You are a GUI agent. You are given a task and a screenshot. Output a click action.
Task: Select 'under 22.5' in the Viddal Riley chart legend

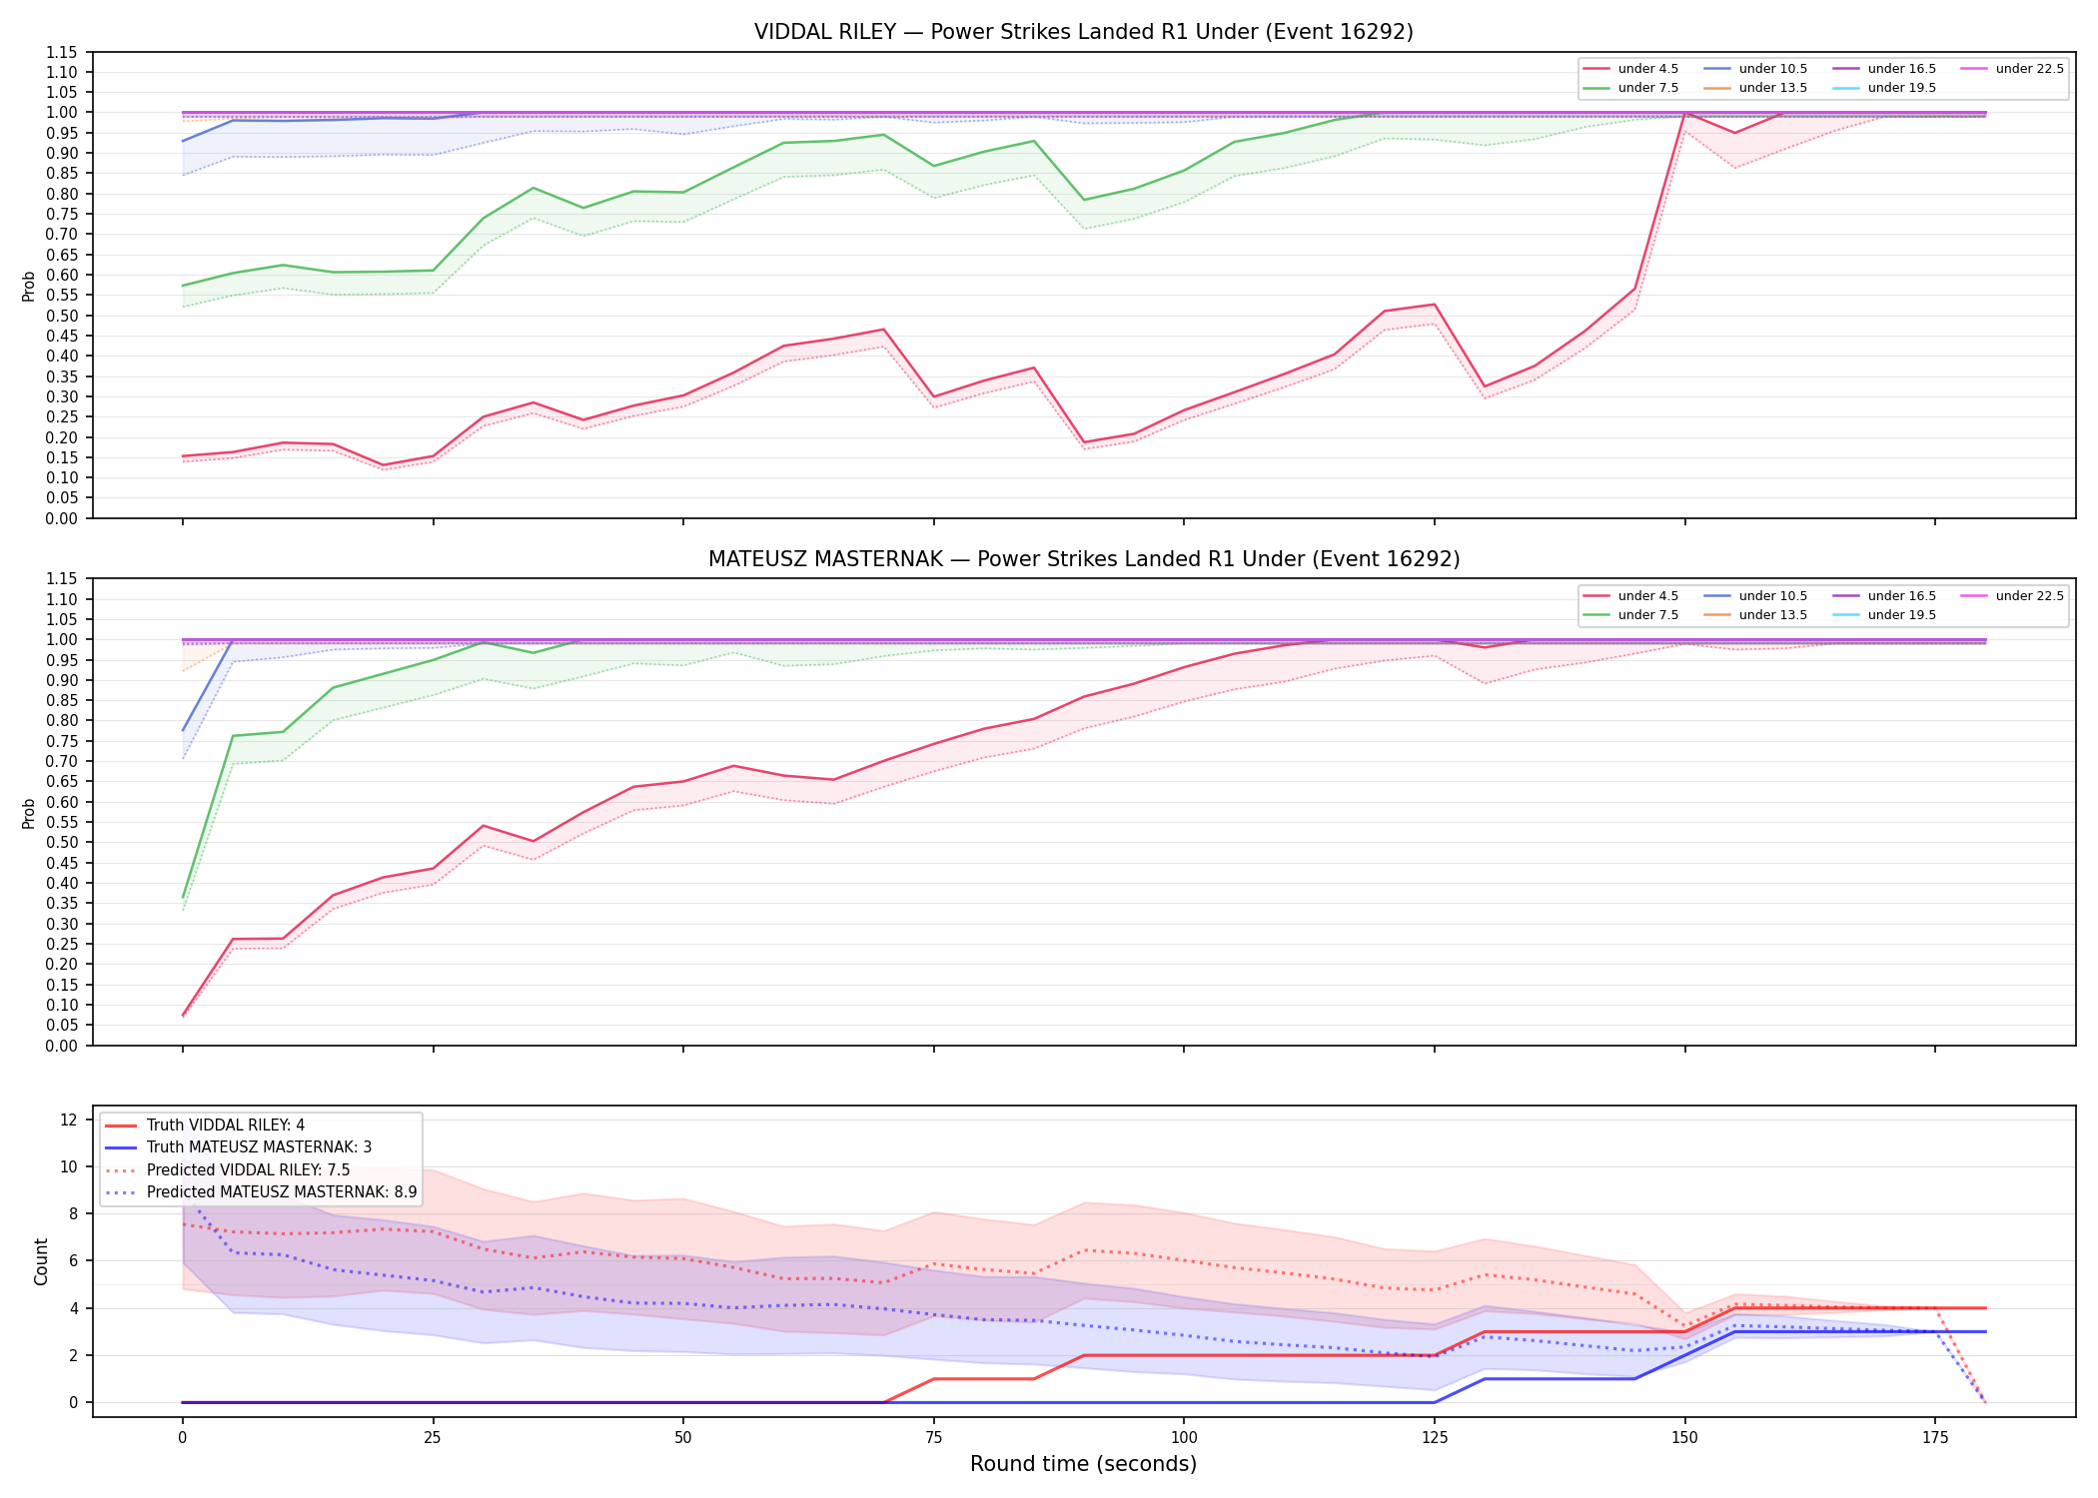2013,69
